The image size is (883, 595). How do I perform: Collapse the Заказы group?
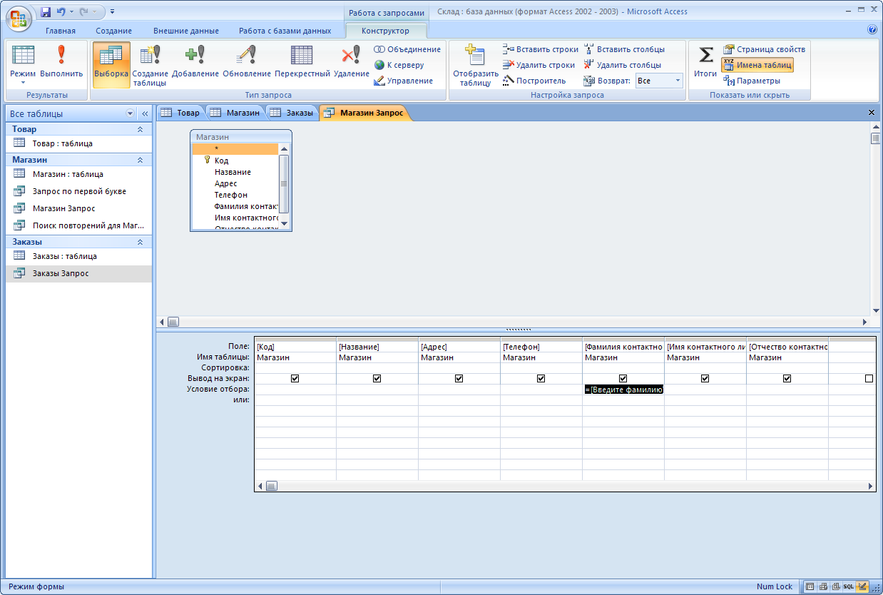click(140, 242)
